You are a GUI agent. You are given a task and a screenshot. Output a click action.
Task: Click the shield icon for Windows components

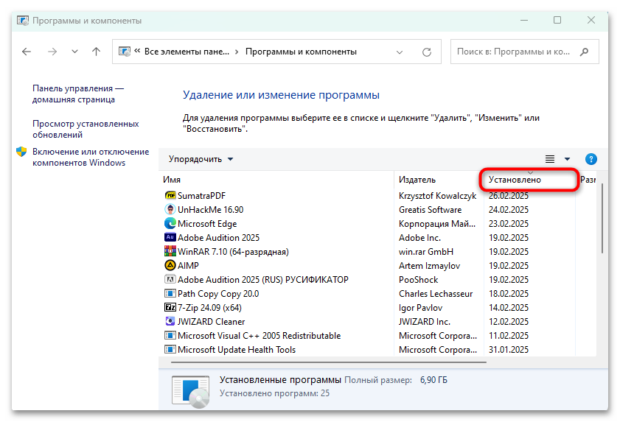coord(21,152)
